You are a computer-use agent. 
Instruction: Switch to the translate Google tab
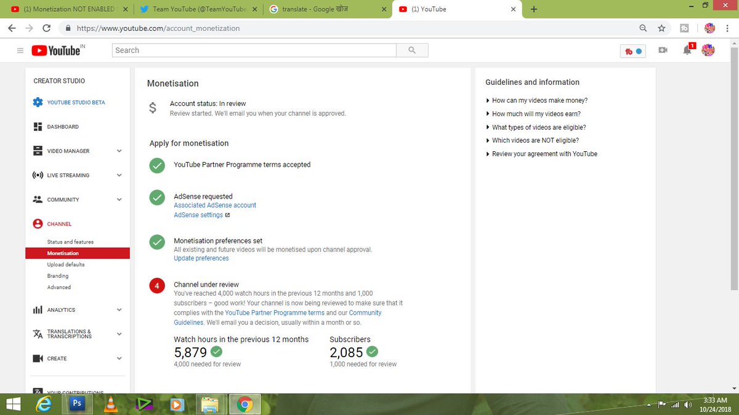click(x=326, y=9)
